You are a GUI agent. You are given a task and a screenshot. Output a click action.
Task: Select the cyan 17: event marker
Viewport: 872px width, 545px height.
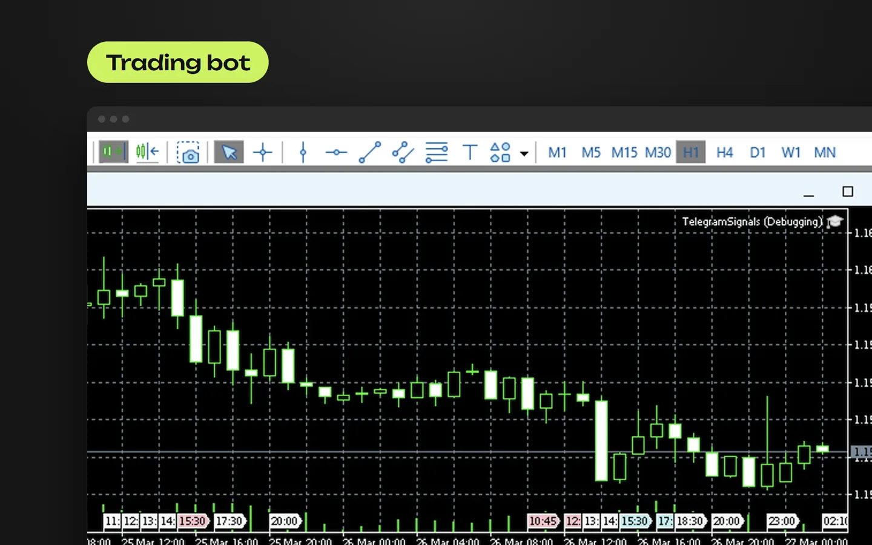(665, 521)
